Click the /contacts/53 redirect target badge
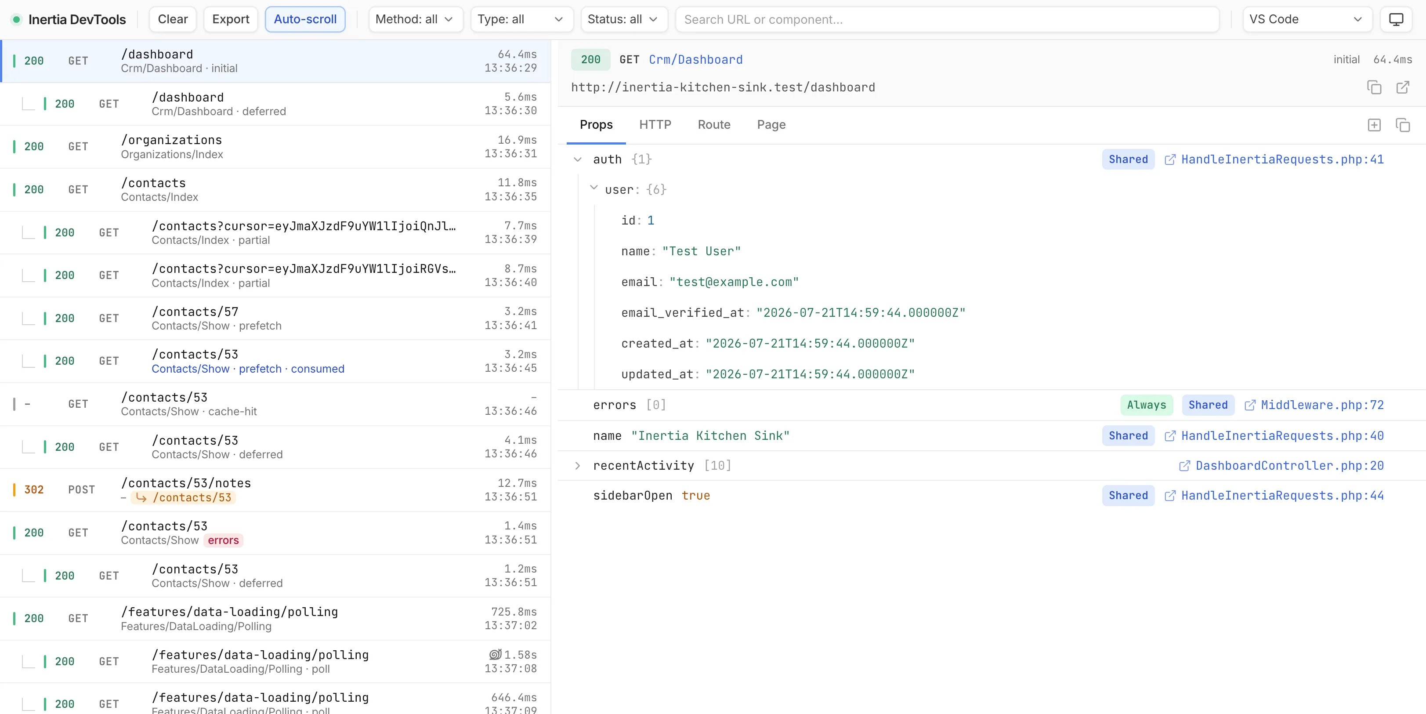The width and height of the screenshot is (1426, 714). (183, 497)
